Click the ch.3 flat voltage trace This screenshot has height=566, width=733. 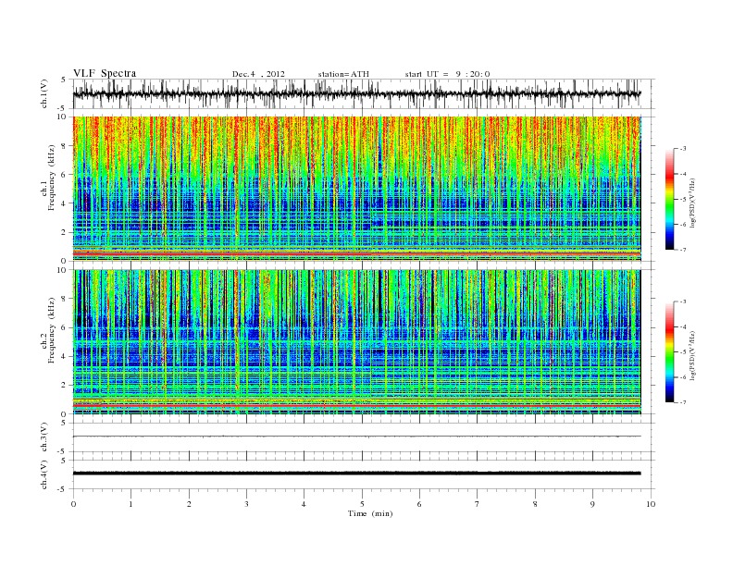click(x=356, y=437)
